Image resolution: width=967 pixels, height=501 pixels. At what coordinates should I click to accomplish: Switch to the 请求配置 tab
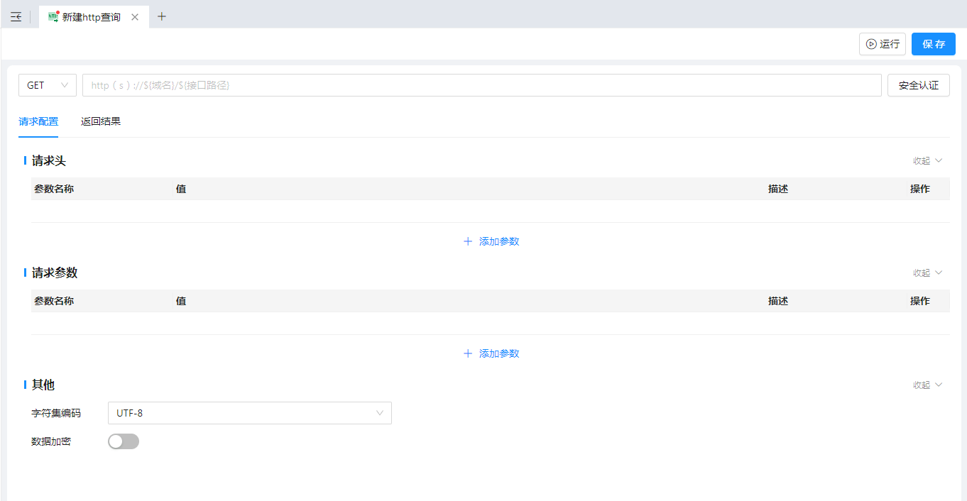click(38, 121)
